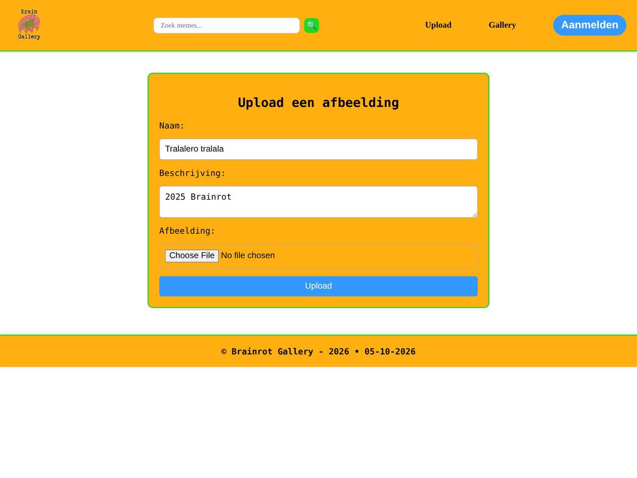Click the Brainrot Gallery copyright footer text

click(318, 352)
